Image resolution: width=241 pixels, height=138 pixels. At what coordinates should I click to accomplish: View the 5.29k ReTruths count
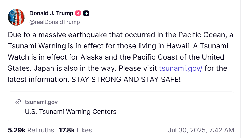point(17,130)
